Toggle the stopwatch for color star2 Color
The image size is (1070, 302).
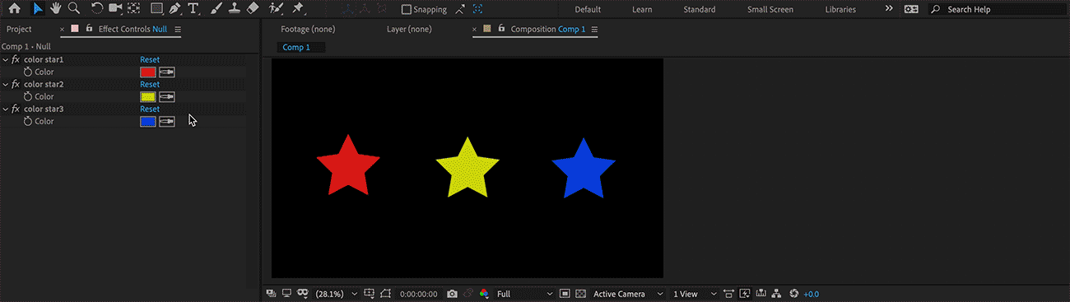coord(27,97)
